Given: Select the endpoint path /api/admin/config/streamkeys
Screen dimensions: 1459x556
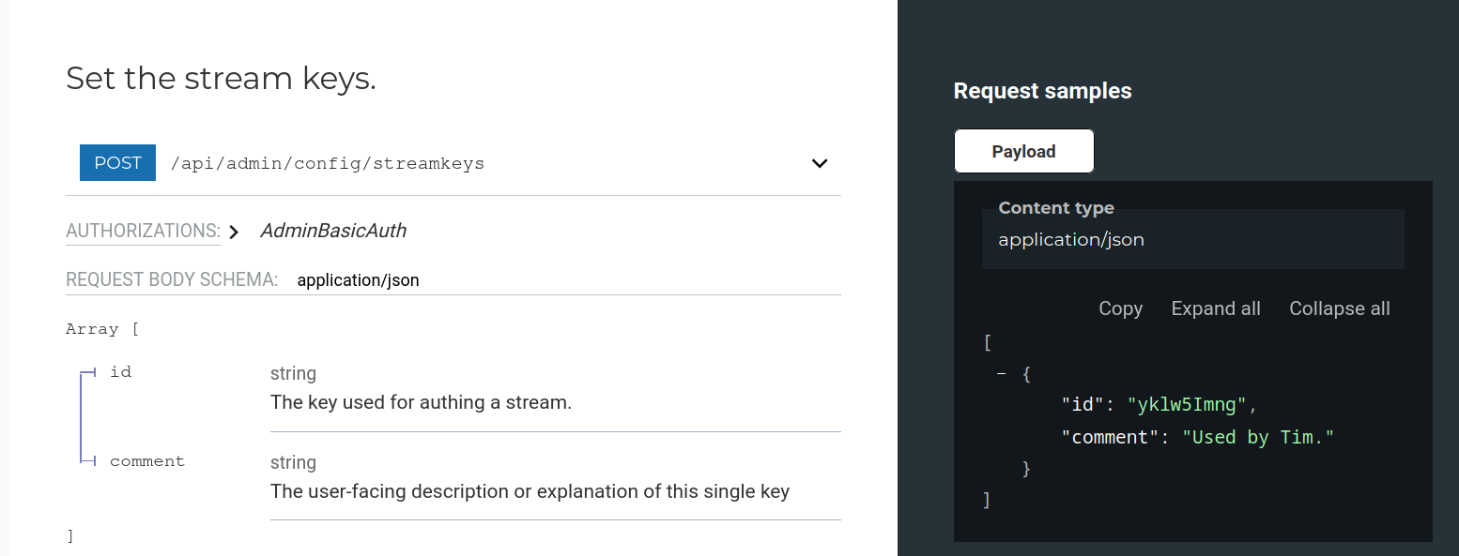Looking at the screenshot, I should (x=327, y=162).
